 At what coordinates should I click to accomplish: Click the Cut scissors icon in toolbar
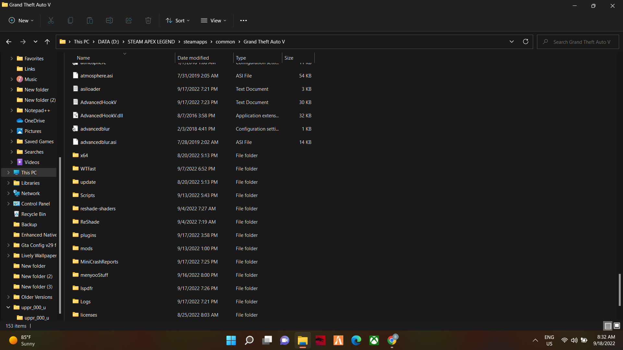coord(51,20)
